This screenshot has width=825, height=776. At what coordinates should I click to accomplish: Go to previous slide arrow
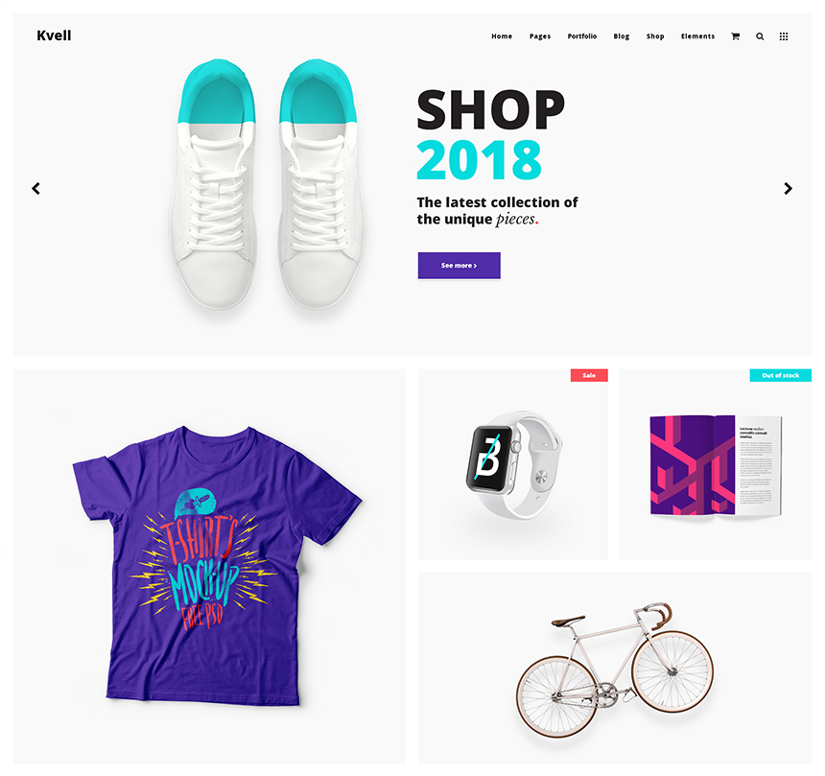click(35, 188)
